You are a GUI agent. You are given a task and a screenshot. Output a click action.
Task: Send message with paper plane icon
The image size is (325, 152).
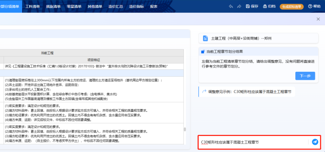click(x=315, y=142)
